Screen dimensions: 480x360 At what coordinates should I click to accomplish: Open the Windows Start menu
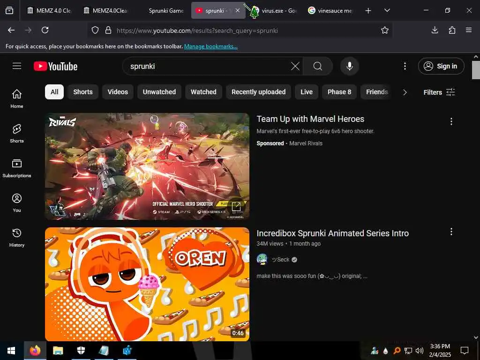(11, 351)
